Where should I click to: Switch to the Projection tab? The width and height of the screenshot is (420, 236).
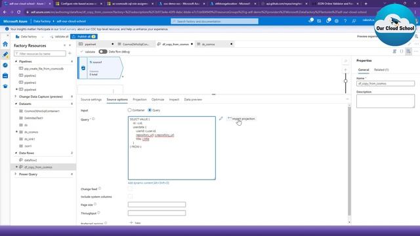click(140, 100)
